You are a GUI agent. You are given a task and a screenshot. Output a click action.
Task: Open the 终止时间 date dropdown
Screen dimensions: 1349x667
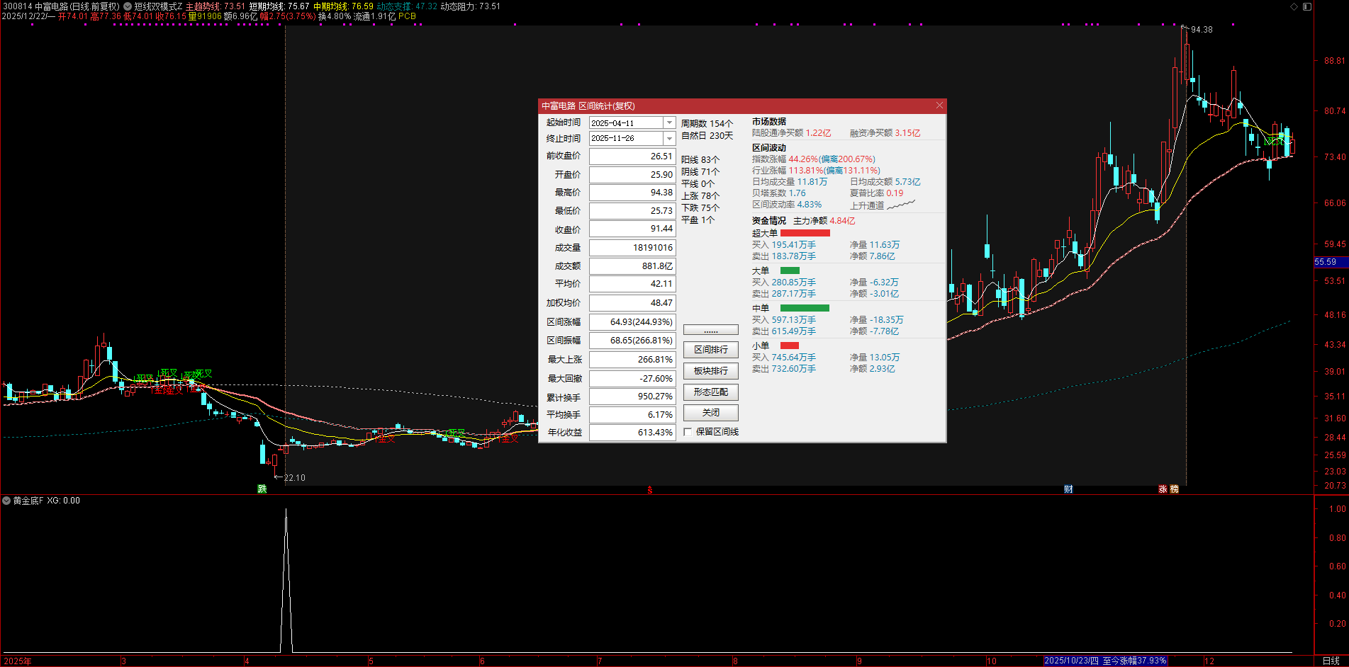pyautogui.click(x=668, y=138)
